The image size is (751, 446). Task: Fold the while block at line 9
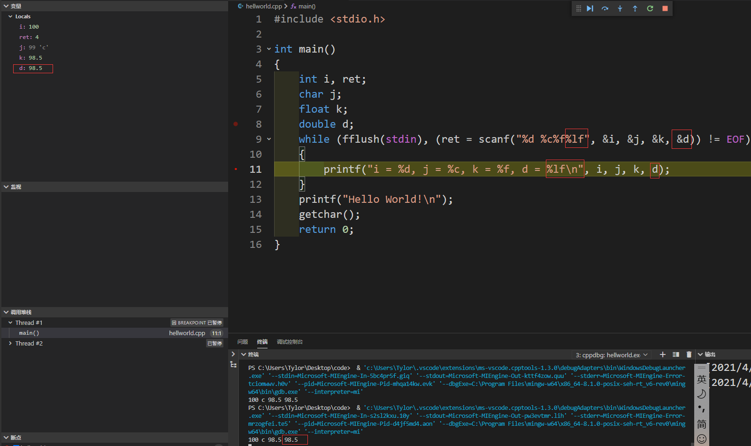click(x=269, y=139)
